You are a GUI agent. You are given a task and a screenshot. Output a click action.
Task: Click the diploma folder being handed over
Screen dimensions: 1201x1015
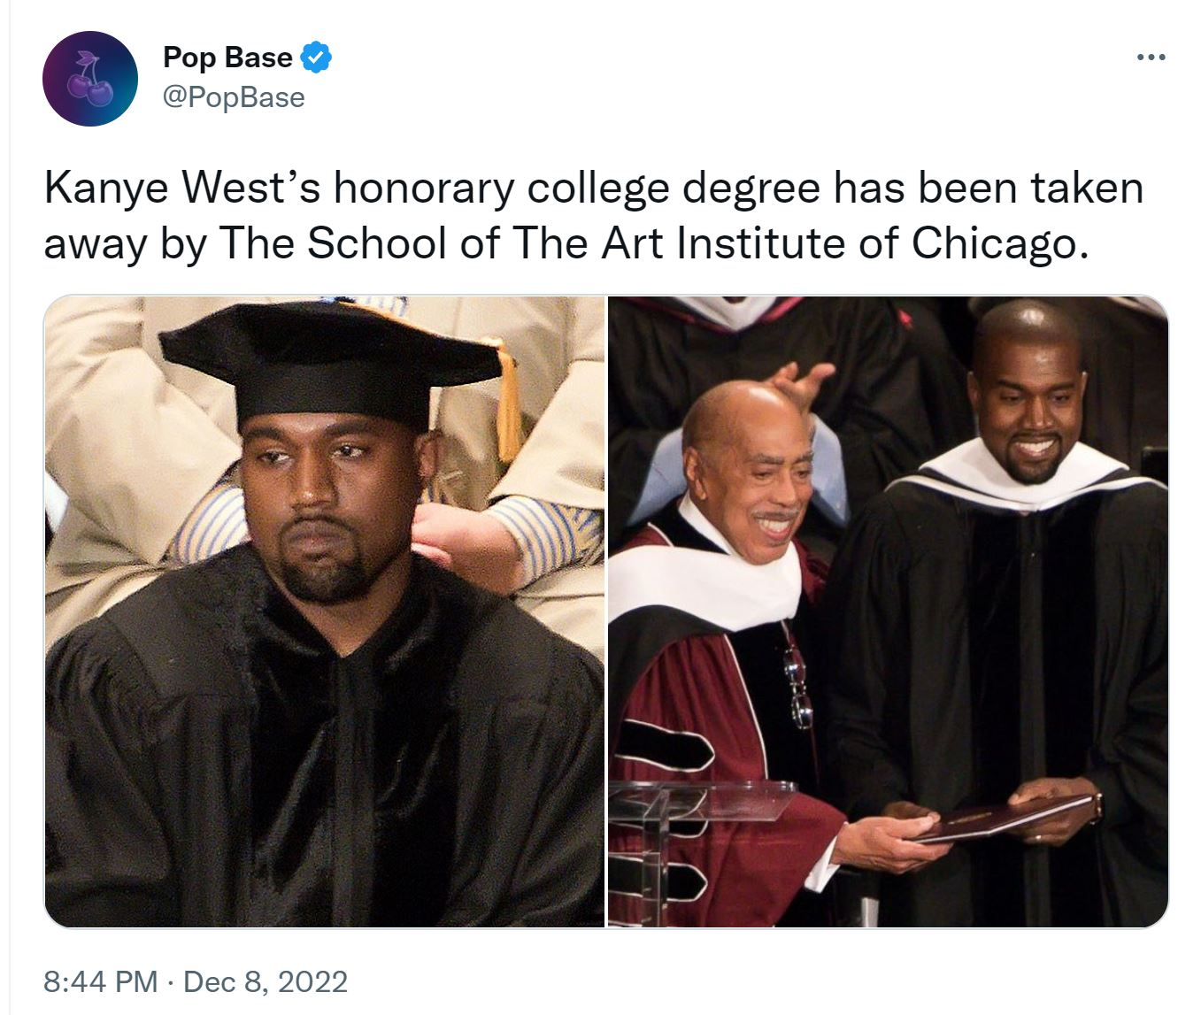click(1000, 819)
